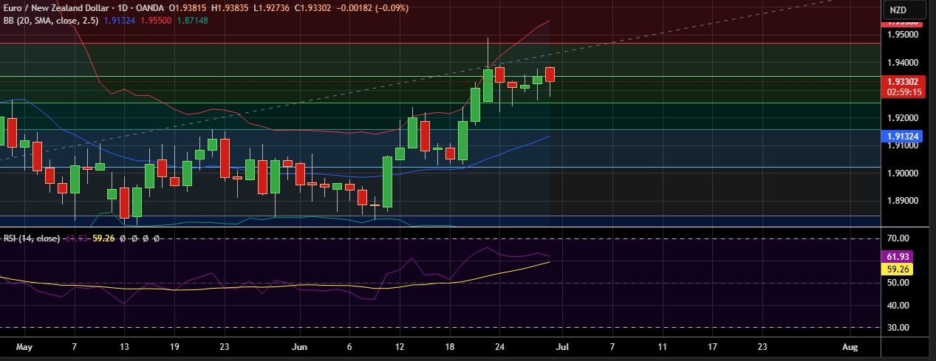Screen dimensions: 936x361
Task: Click the Jun label on time axis
Action: 300,345
